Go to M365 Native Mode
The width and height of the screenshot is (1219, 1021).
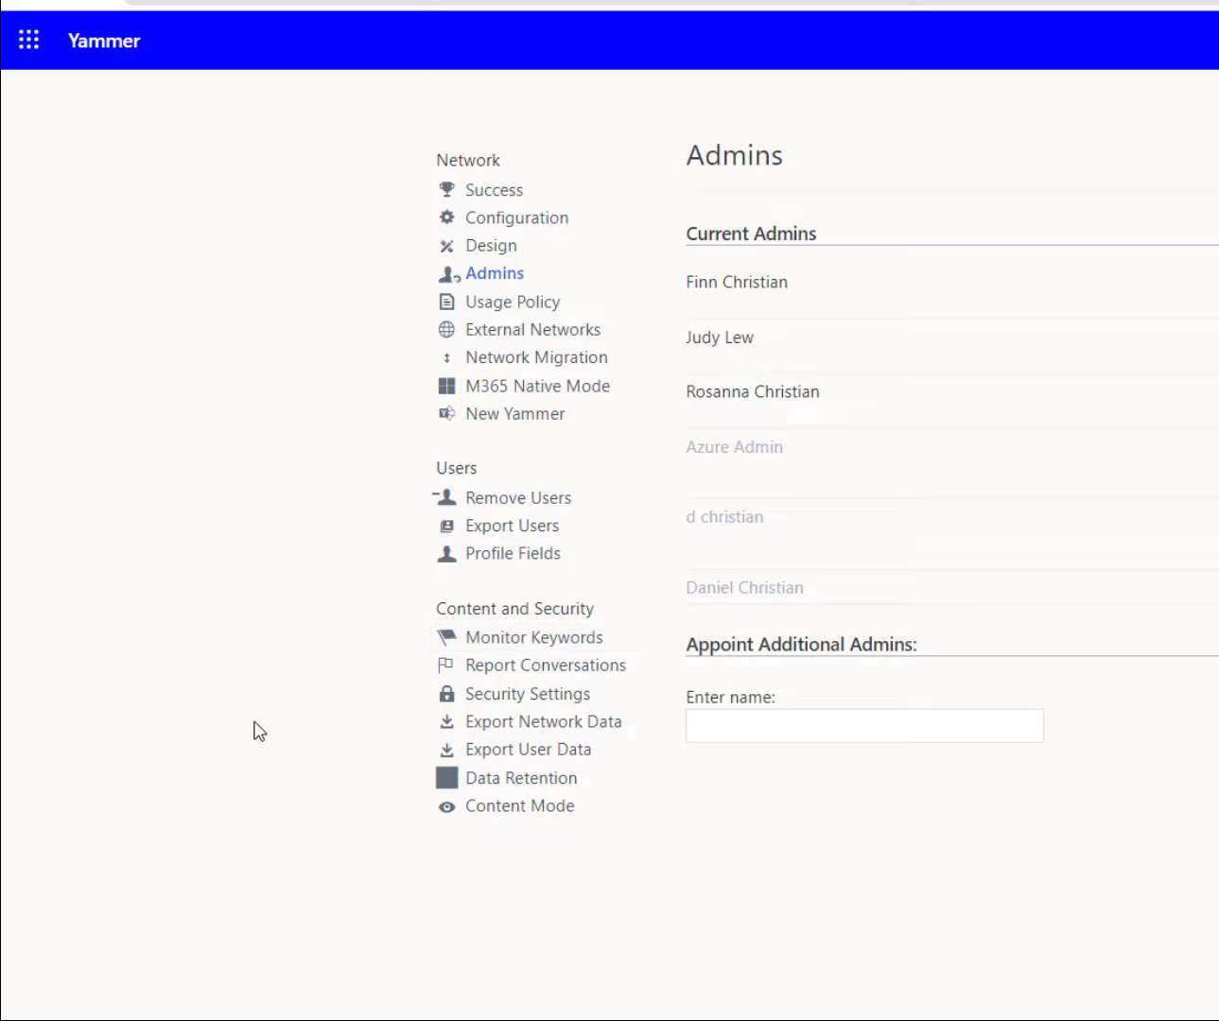click(x=537, y=386)
